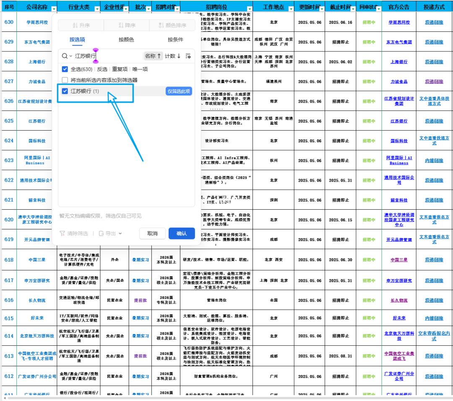Sort filter items by 名称
The width and height of the screenshot is (453, 401).
tap(153, 56)
